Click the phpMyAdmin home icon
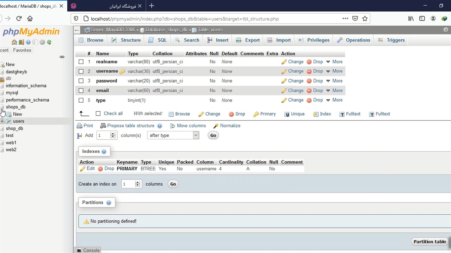 click(x=14, y=42)
